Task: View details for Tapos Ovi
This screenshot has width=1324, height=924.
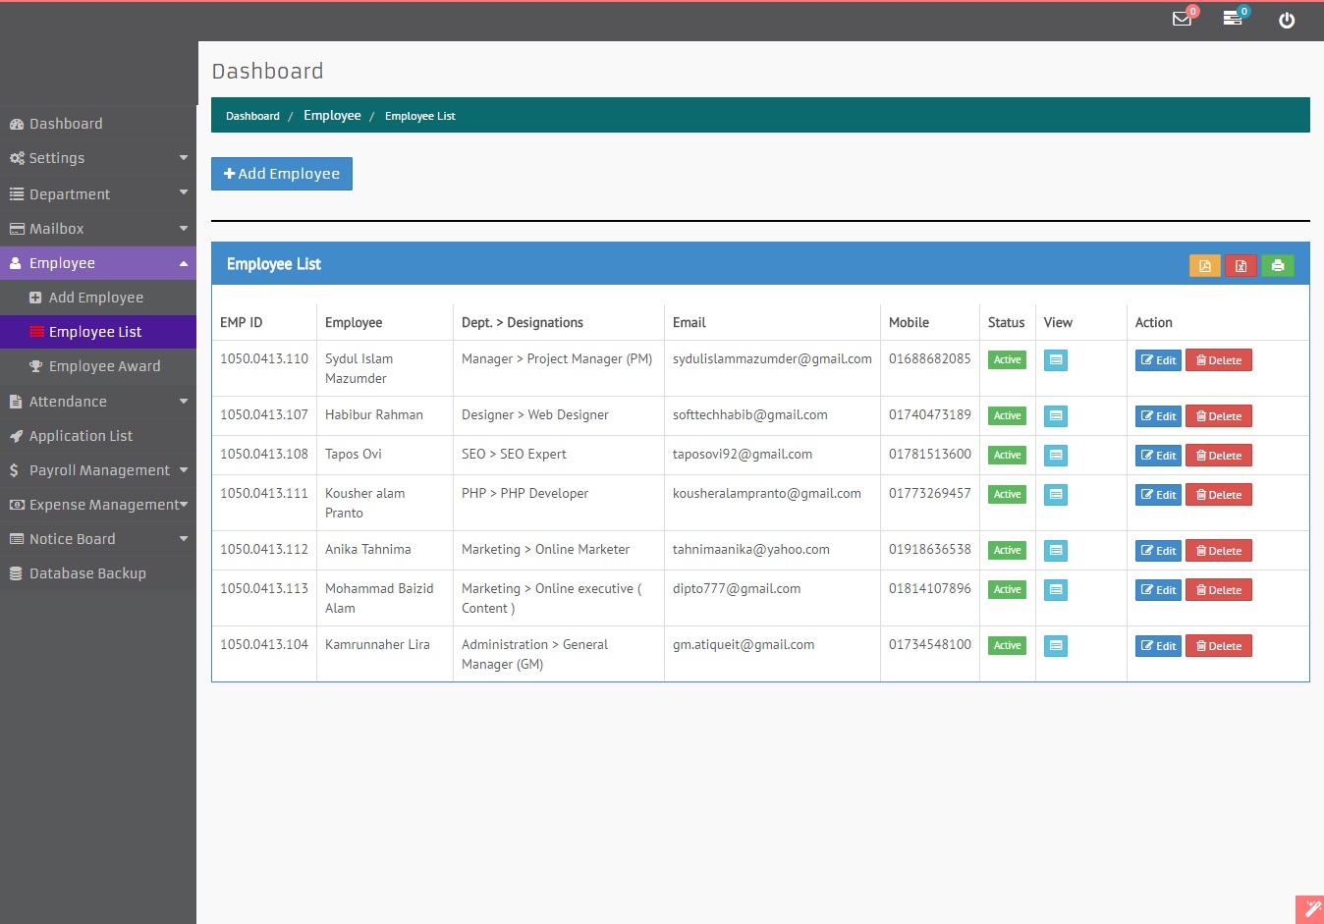Action: point(1056,456)
